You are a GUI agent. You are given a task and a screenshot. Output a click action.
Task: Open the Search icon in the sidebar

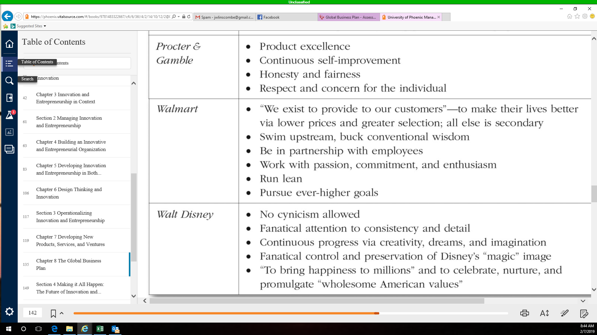coord(9,81)
